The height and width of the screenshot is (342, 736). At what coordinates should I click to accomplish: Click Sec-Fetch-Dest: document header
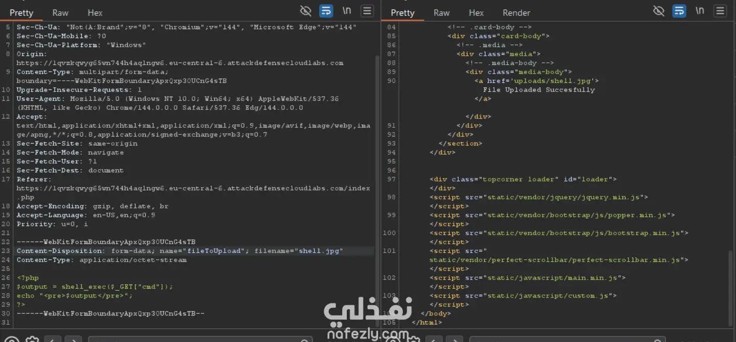click(x=70, y=170)
